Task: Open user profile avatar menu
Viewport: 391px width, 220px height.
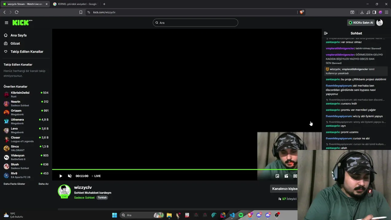Action: pos(380,23)
